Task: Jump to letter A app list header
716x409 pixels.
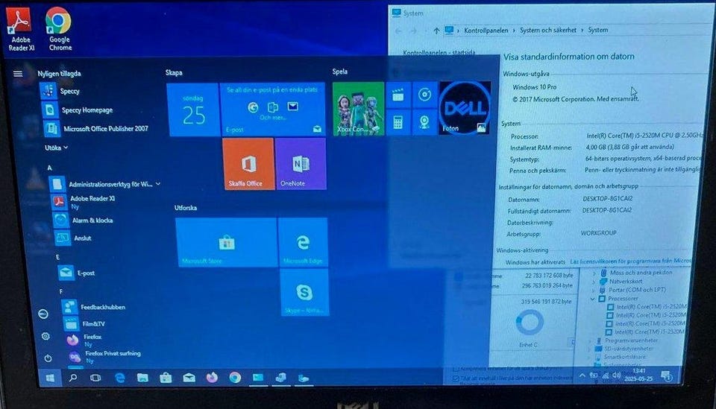Action: click(49, 168)
